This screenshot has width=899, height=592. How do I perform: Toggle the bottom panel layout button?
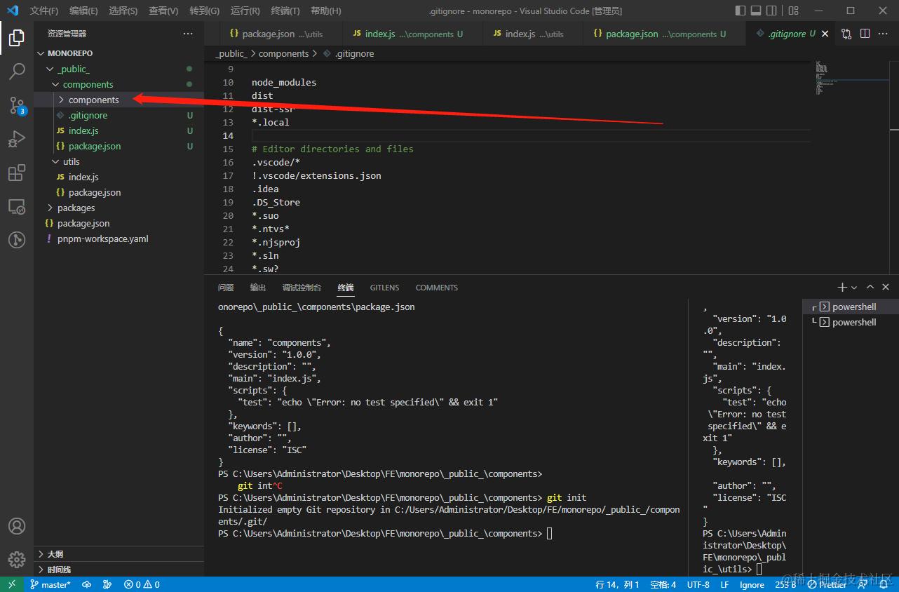click(756, 11)
